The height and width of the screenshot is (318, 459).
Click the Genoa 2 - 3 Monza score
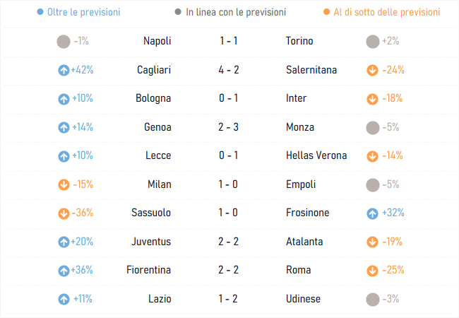[228, 127]
